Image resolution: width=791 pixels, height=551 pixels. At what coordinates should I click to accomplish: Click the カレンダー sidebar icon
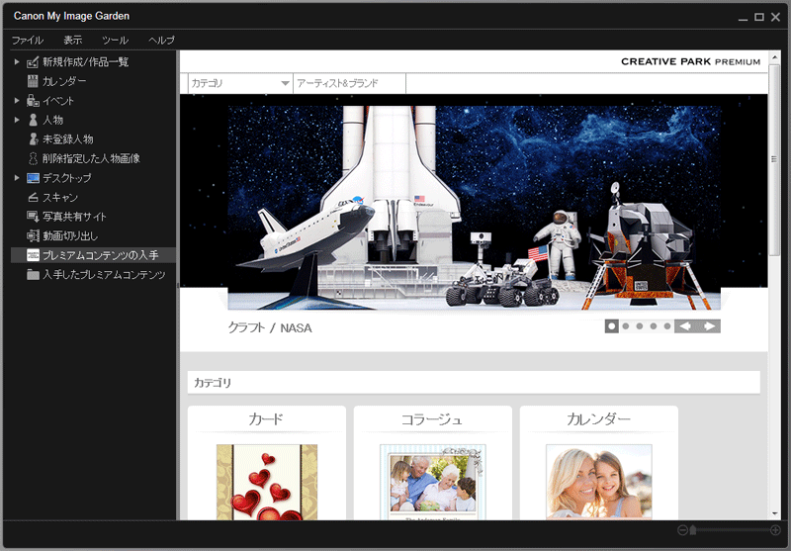(33, 81)
